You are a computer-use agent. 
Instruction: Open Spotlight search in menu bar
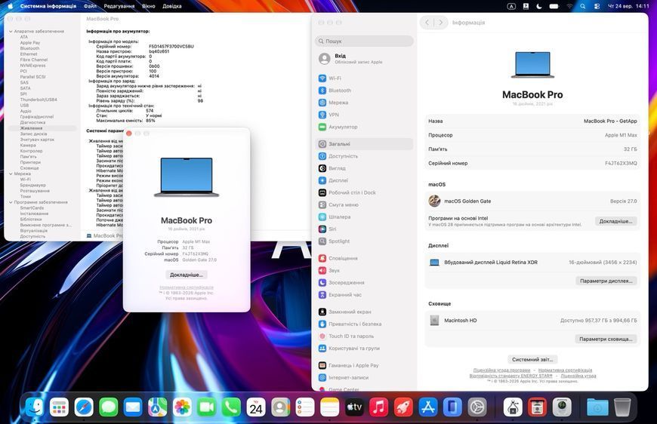(x=583, y=6)
